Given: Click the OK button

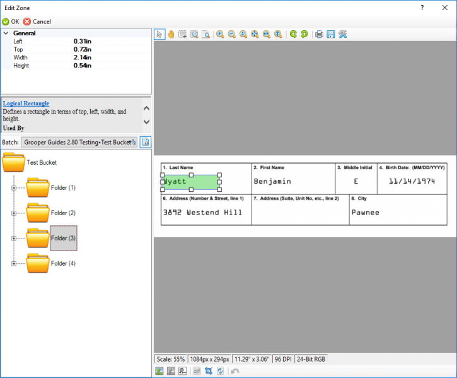Looking at the screenshot, I should tap(11, 21).
